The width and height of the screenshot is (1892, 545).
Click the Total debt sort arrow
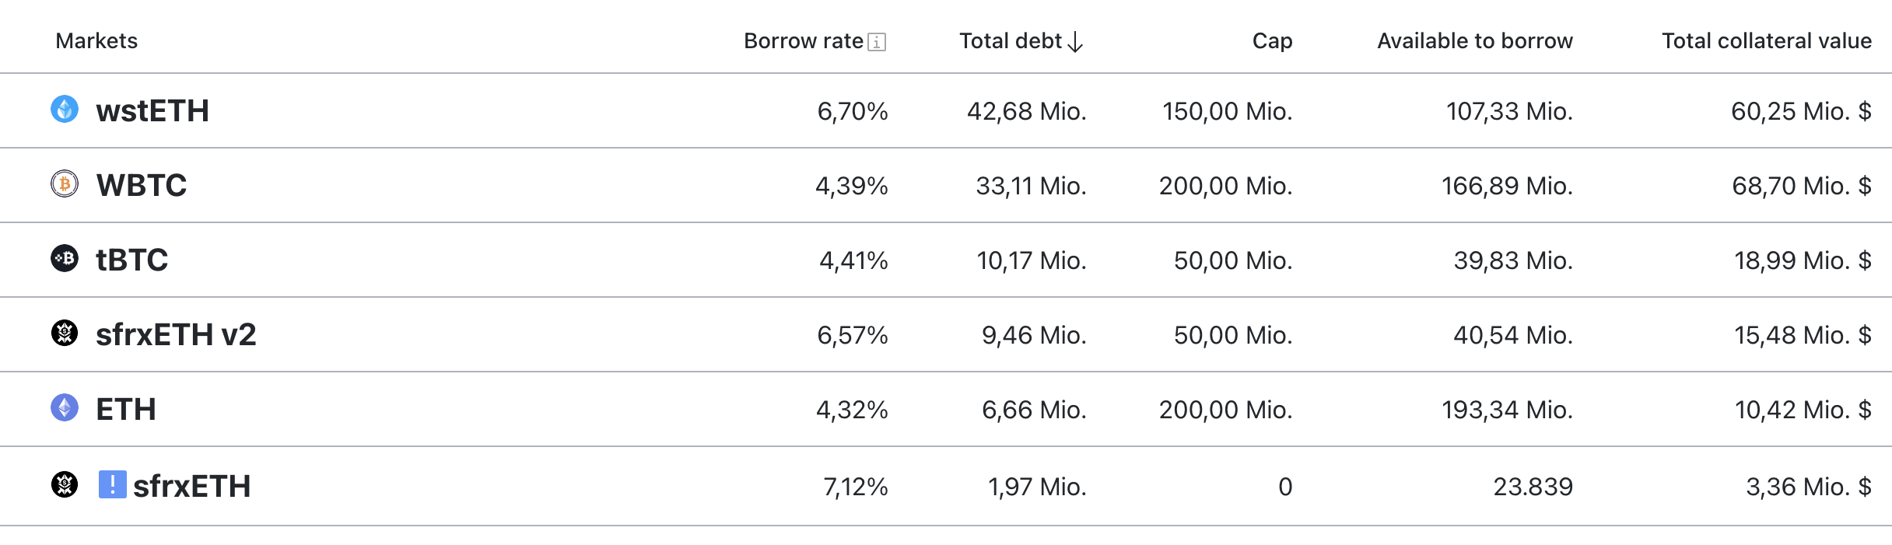[x=1075, y=42]
